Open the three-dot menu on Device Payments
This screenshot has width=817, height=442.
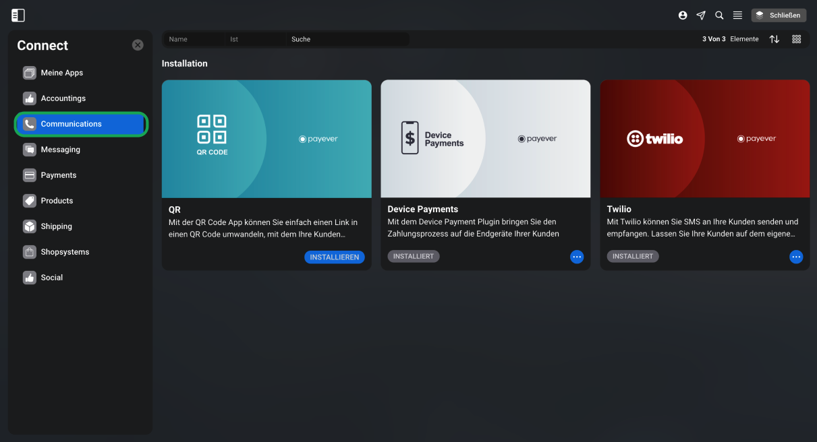click(577, 257)
